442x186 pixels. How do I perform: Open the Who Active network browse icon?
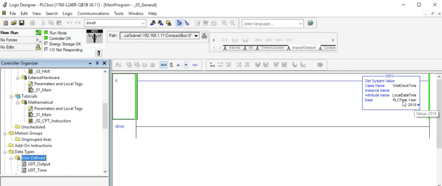point(204,36)
